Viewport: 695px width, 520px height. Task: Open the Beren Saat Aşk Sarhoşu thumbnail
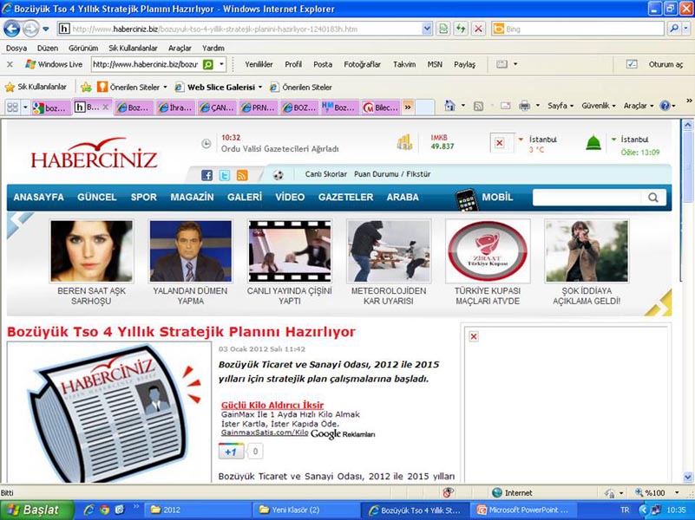[91, 251]
